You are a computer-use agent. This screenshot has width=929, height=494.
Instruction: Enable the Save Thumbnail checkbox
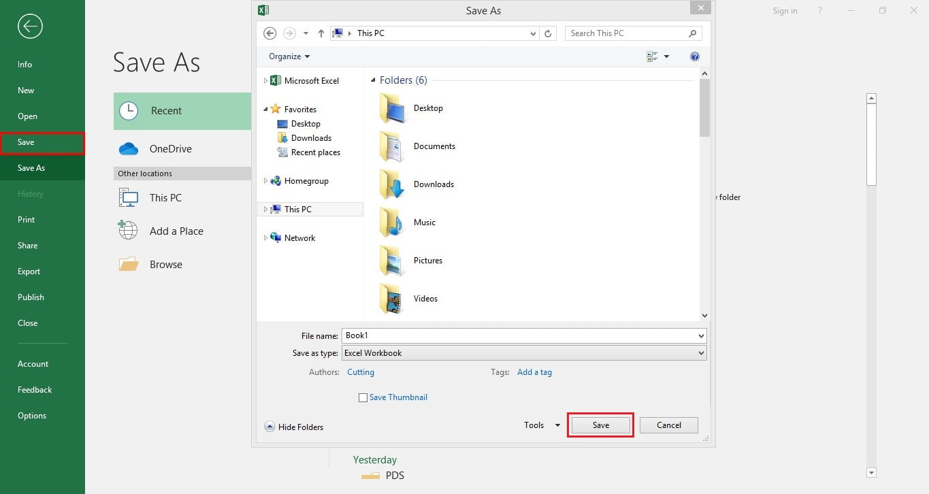(x=363, y=397)
